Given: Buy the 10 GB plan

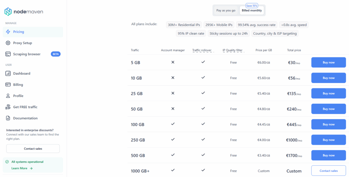Looking at the screenshot, I should coord(329,78).
